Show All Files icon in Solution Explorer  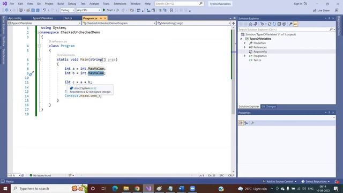[x=284, y=24]
